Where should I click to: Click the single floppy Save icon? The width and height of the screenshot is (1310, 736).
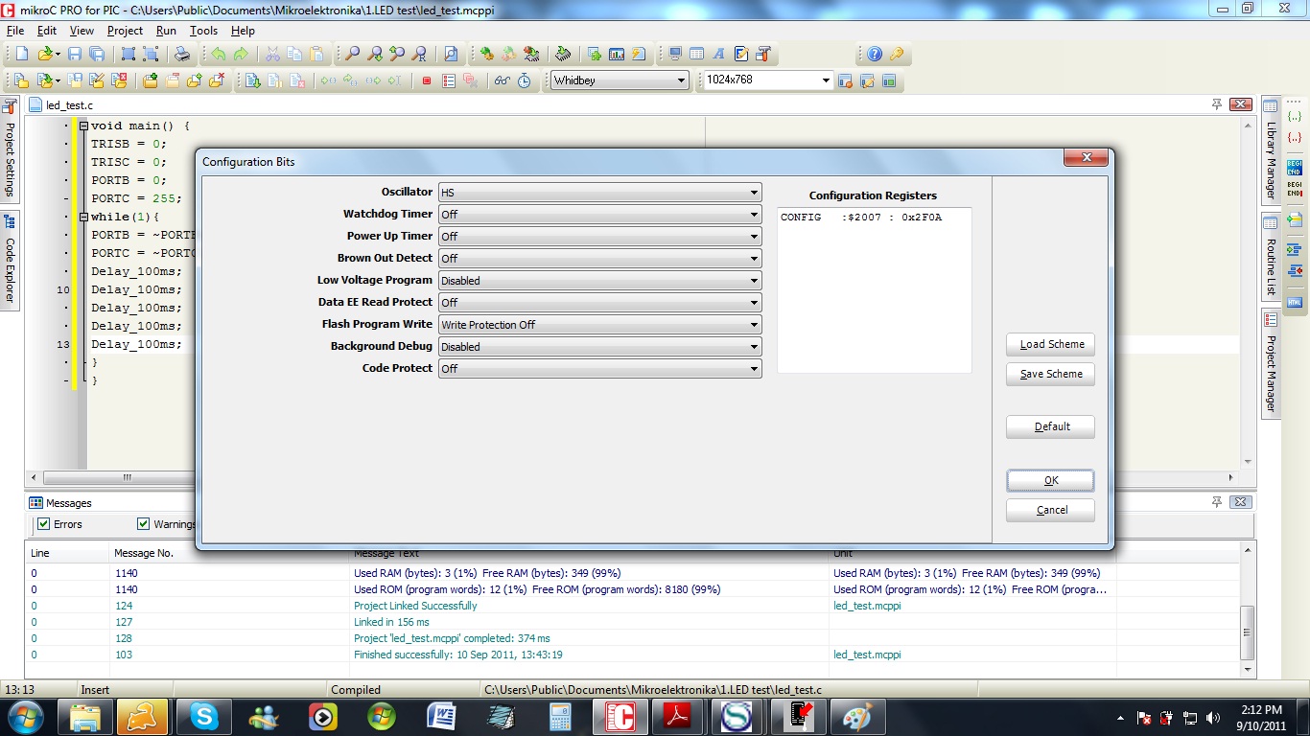(x=75, y=55)
